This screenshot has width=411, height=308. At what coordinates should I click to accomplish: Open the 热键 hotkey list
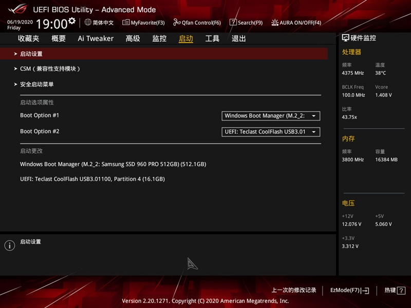[x=391, y=290]
